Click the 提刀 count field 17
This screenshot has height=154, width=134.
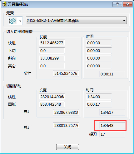pyautogui.click(x=112, y=134)
